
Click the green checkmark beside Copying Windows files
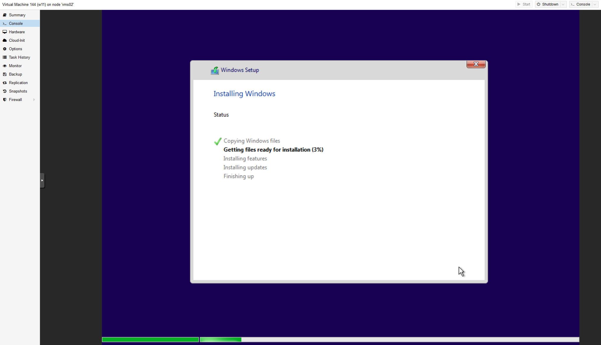[x=218, y=141]
